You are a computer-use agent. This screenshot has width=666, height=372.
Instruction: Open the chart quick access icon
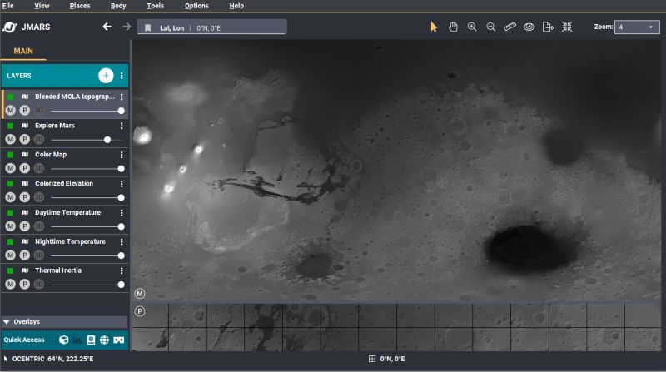coord(77,340)
